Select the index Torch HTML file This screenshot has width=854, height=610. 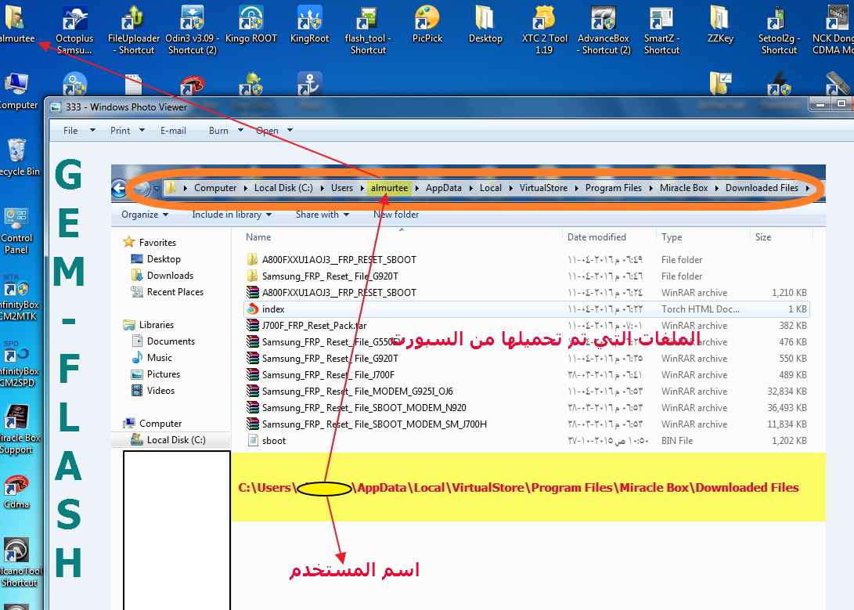pos(526,309)
